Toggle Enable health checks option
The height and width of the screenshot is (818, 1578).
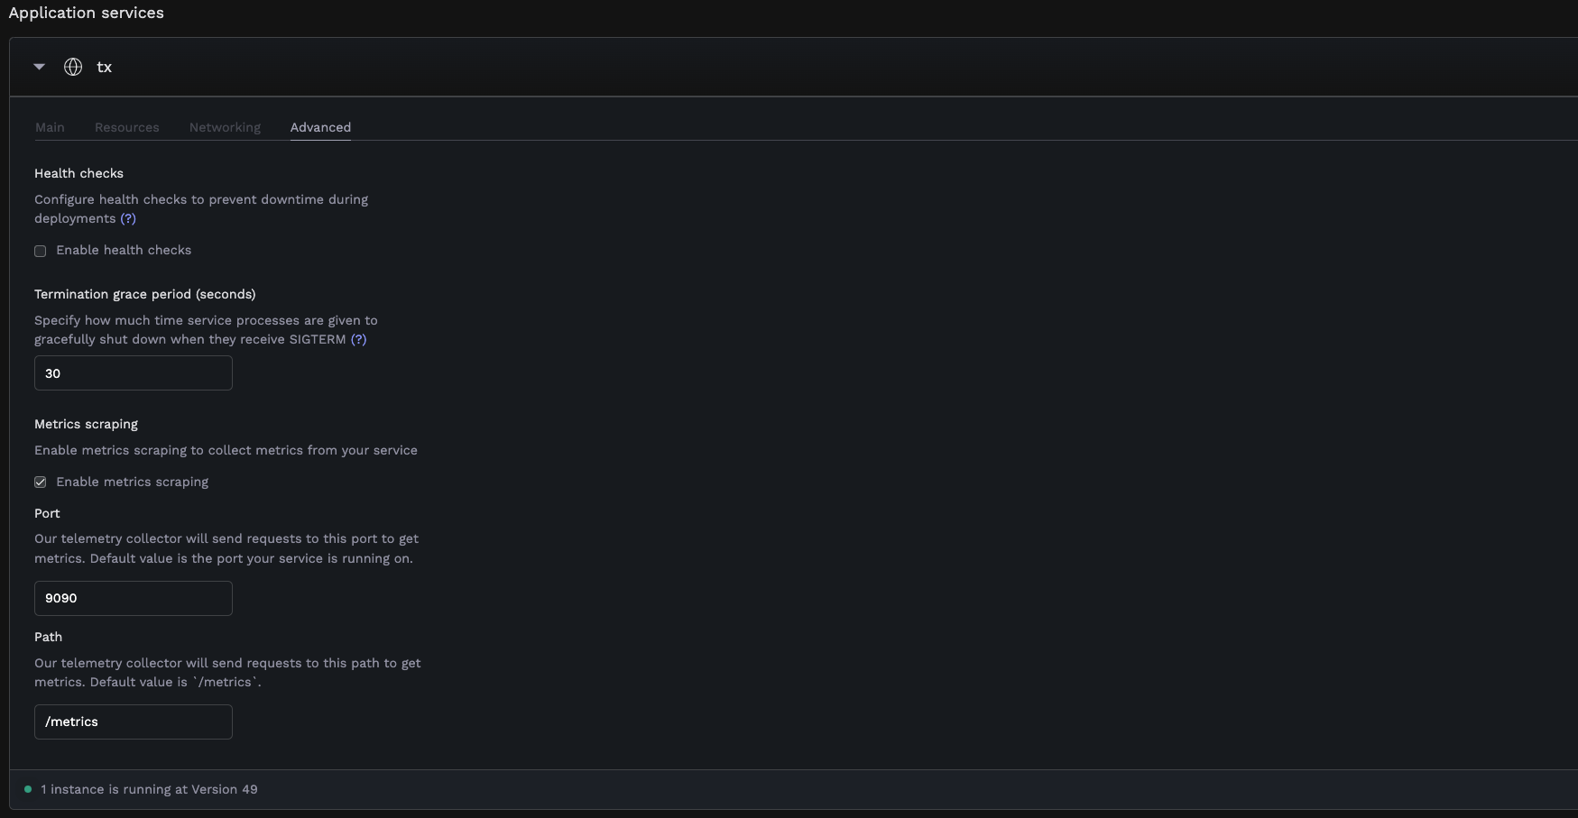coord(40,250)
